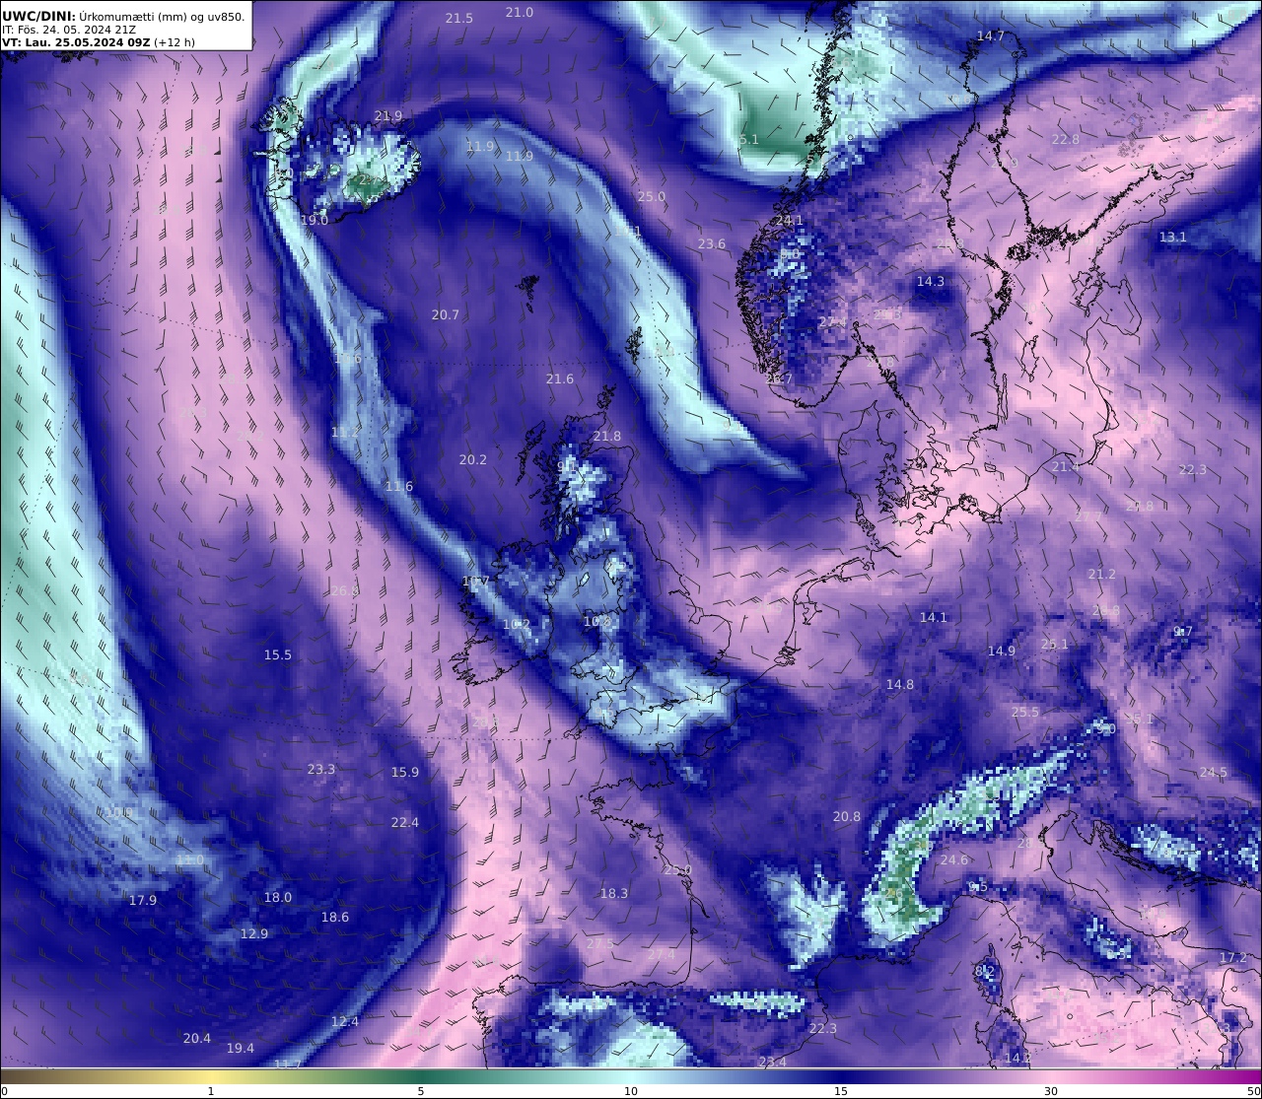The width and height of the screenshot is (1262, 1099).
Task: Click the 22.8 value over Finland
Action: 1066,139
